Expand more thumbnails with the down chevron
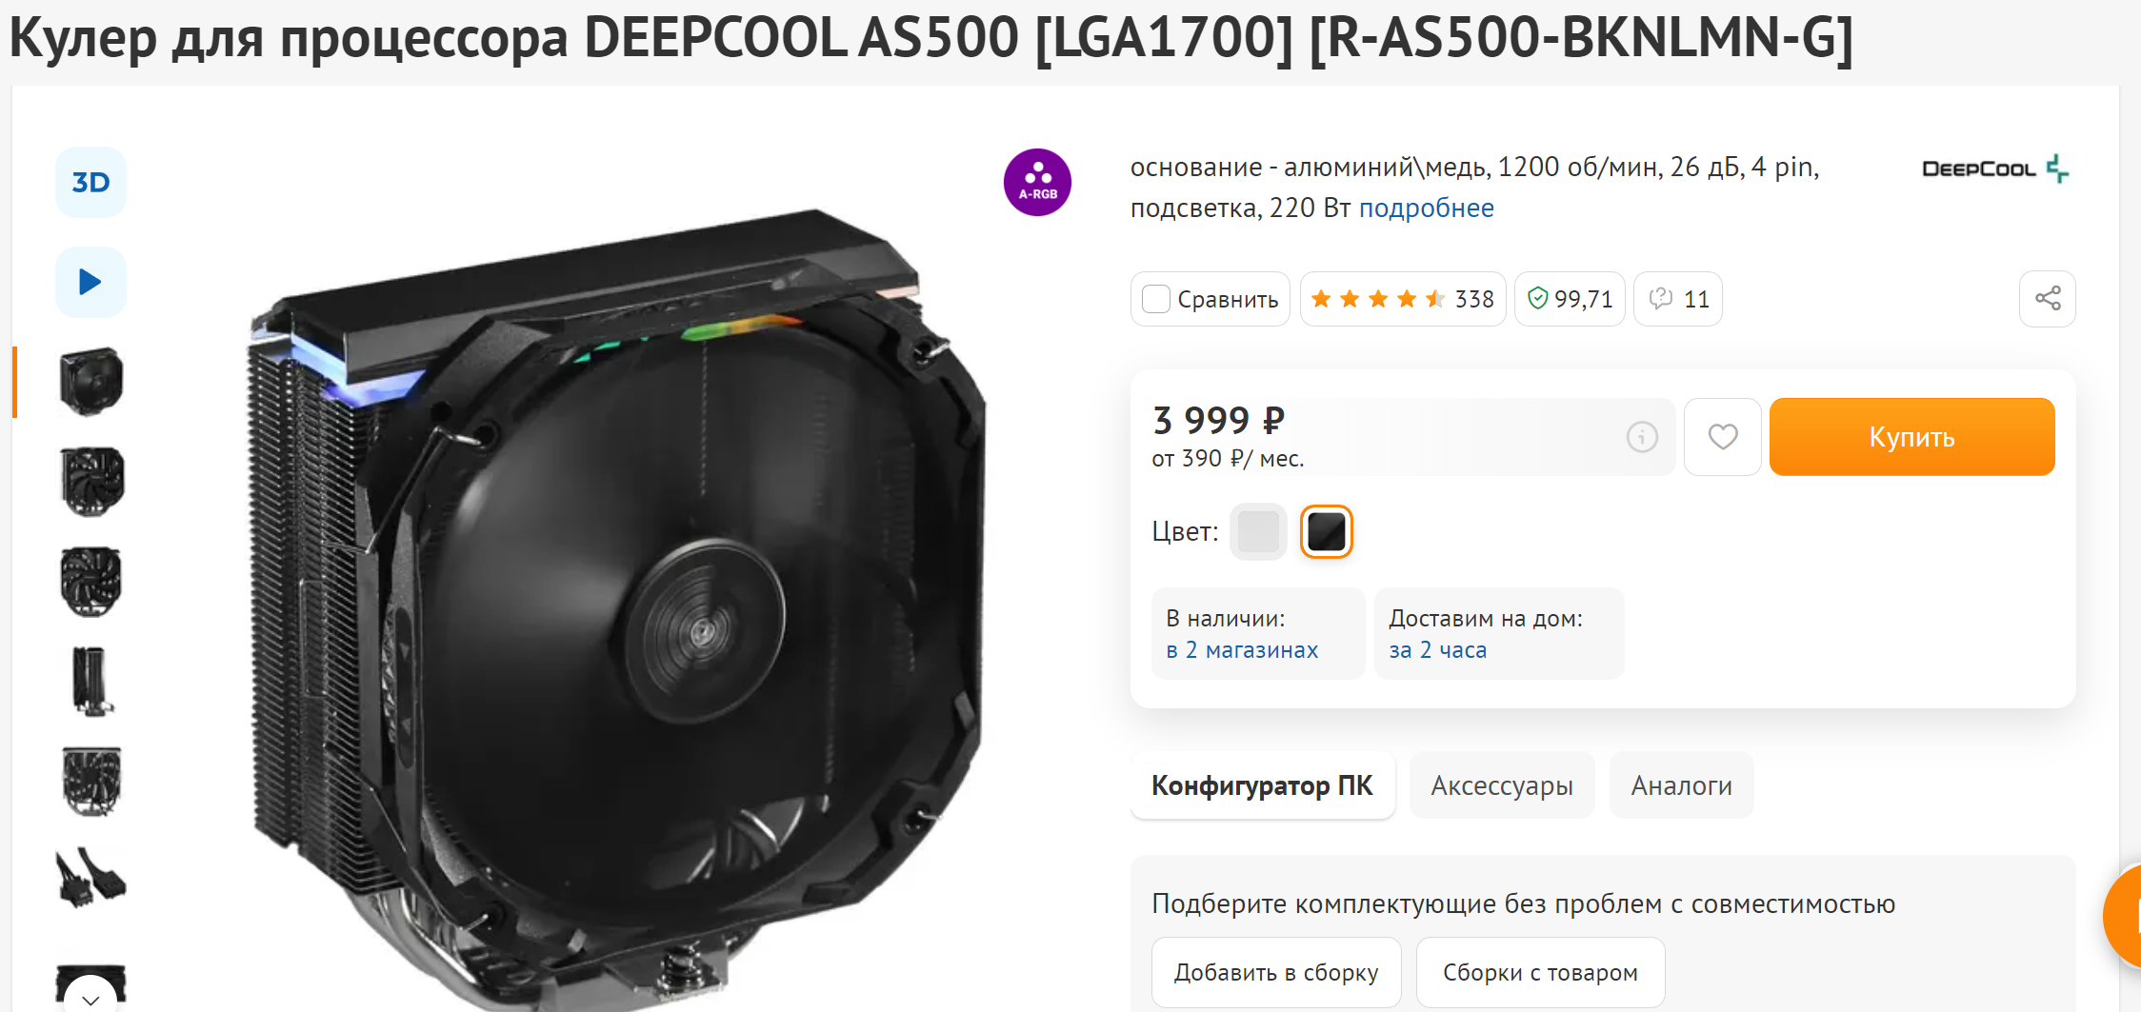Screen dimensions: 2141x1012 click(90, 997)
